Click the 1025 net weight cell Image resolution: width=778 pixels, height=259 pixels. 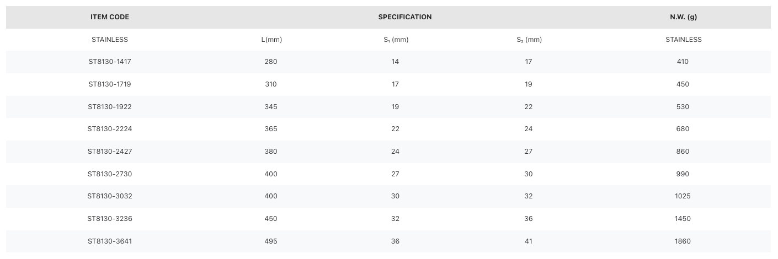[x=683, y=196]
